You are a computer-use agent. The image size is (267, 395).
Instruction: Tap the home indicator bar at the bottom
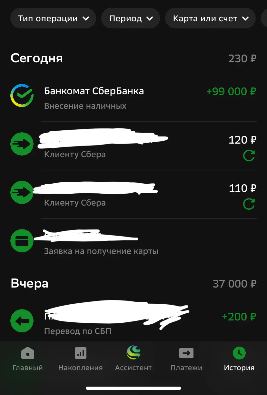click(133, 388)
